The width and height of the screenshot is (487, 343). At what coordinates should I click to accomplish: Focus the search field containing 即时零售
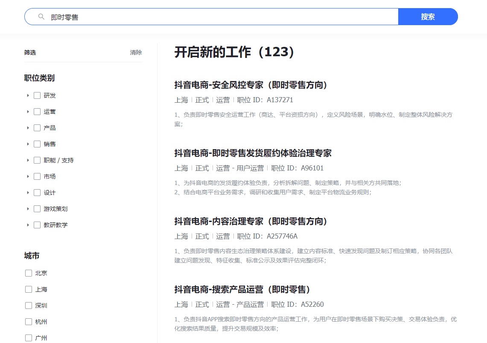click(211, 17)
